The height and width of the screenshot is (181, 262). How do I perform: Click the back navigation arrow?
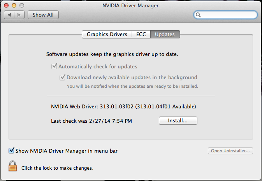[x=9, y=15]
